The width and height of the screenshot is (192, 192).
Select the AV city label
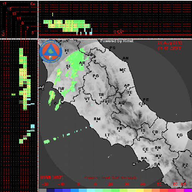tap(159, 156)
